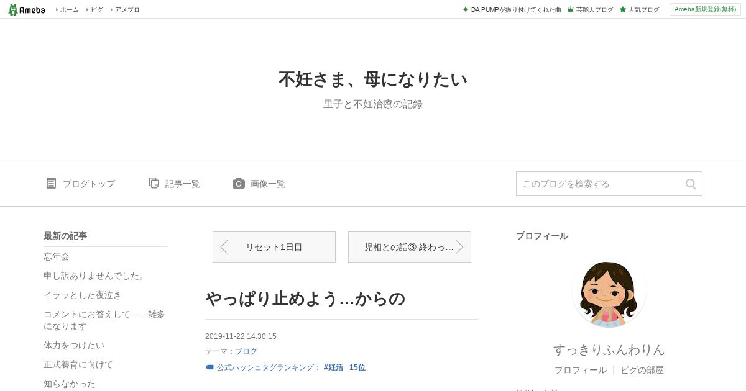Open recent article 正式養育に向けて
The image size is (746, 391).
[78, 364]
